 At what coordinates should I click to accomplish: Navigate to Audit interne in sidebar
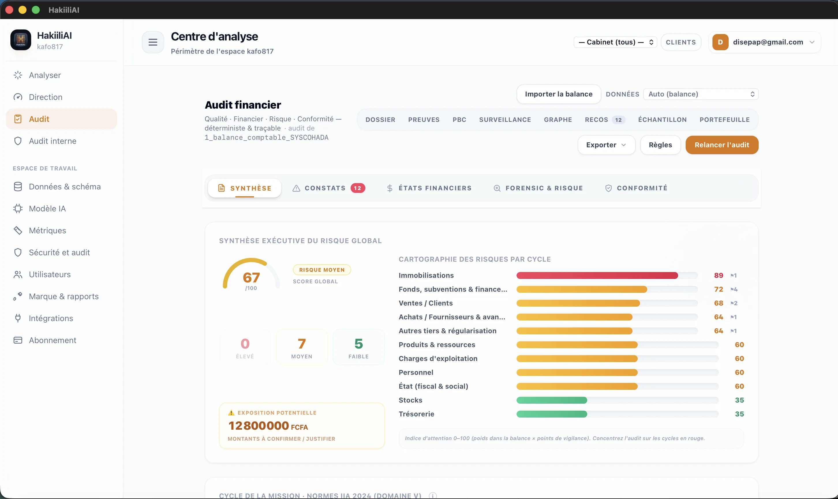coord(61,141)
